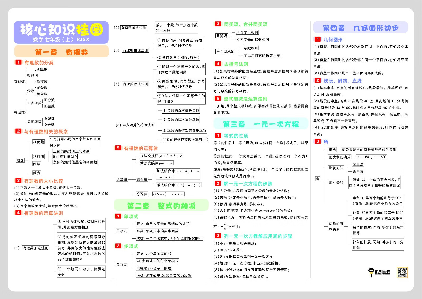422x299 pixels.
Task: Select the 第三章 一元一次方程 chapter banner
Action: coord(261,124)
